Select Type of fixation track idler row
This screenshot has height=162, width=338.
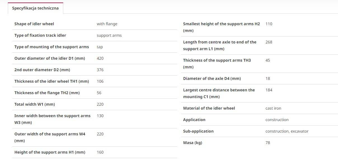click(x=95, y=35)
